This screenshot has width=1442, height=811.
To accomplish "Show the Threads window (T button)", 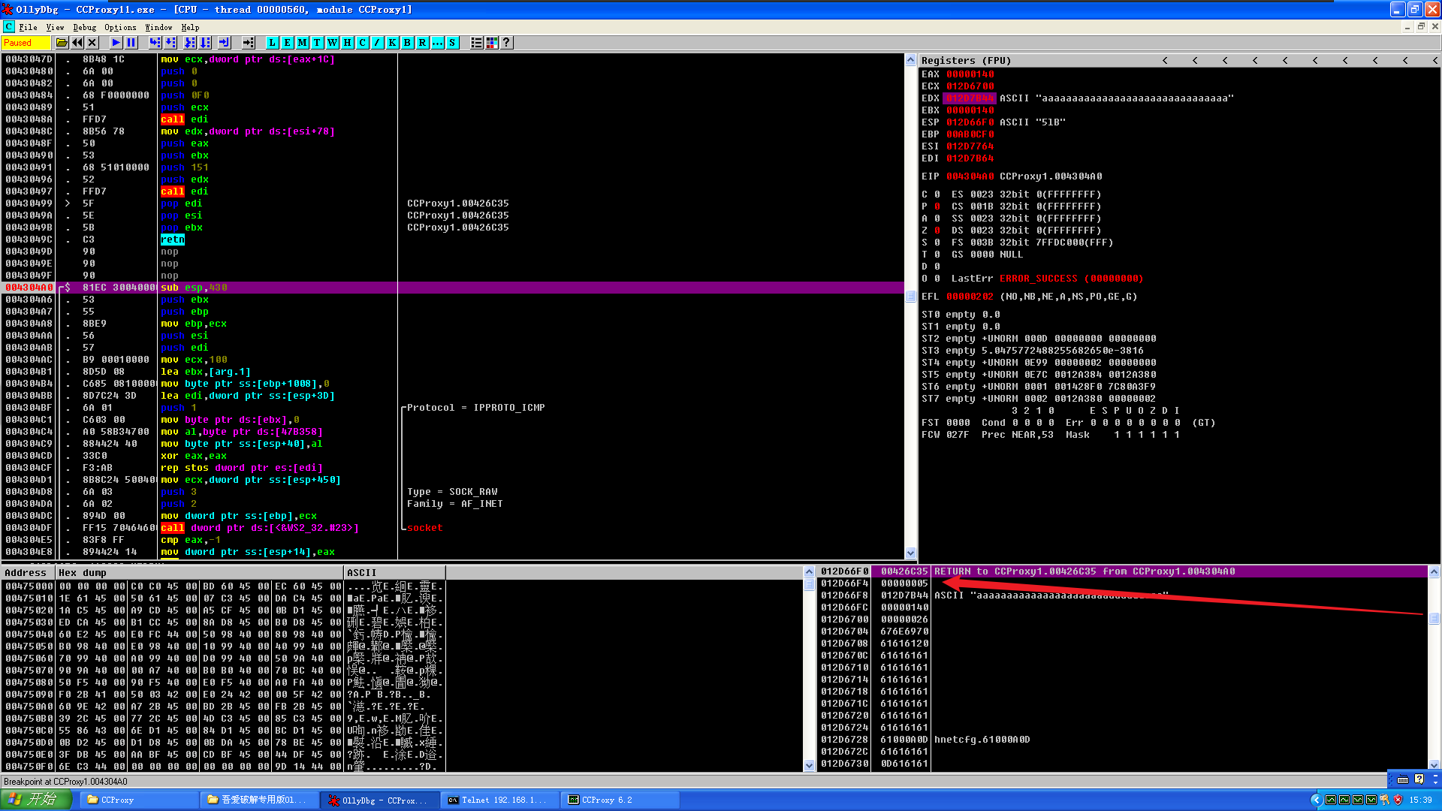I will pyautogui.click(x=317, y=43).
